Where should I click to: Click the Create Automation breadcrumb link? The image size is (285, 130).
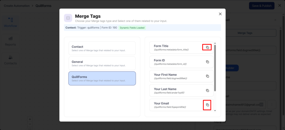(16, 6)
